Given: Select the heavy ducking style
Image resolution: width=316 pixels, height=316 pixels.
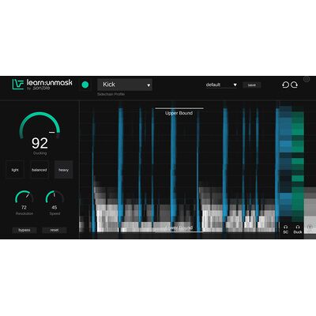Looking at the screenshot, I should [63, 170].
